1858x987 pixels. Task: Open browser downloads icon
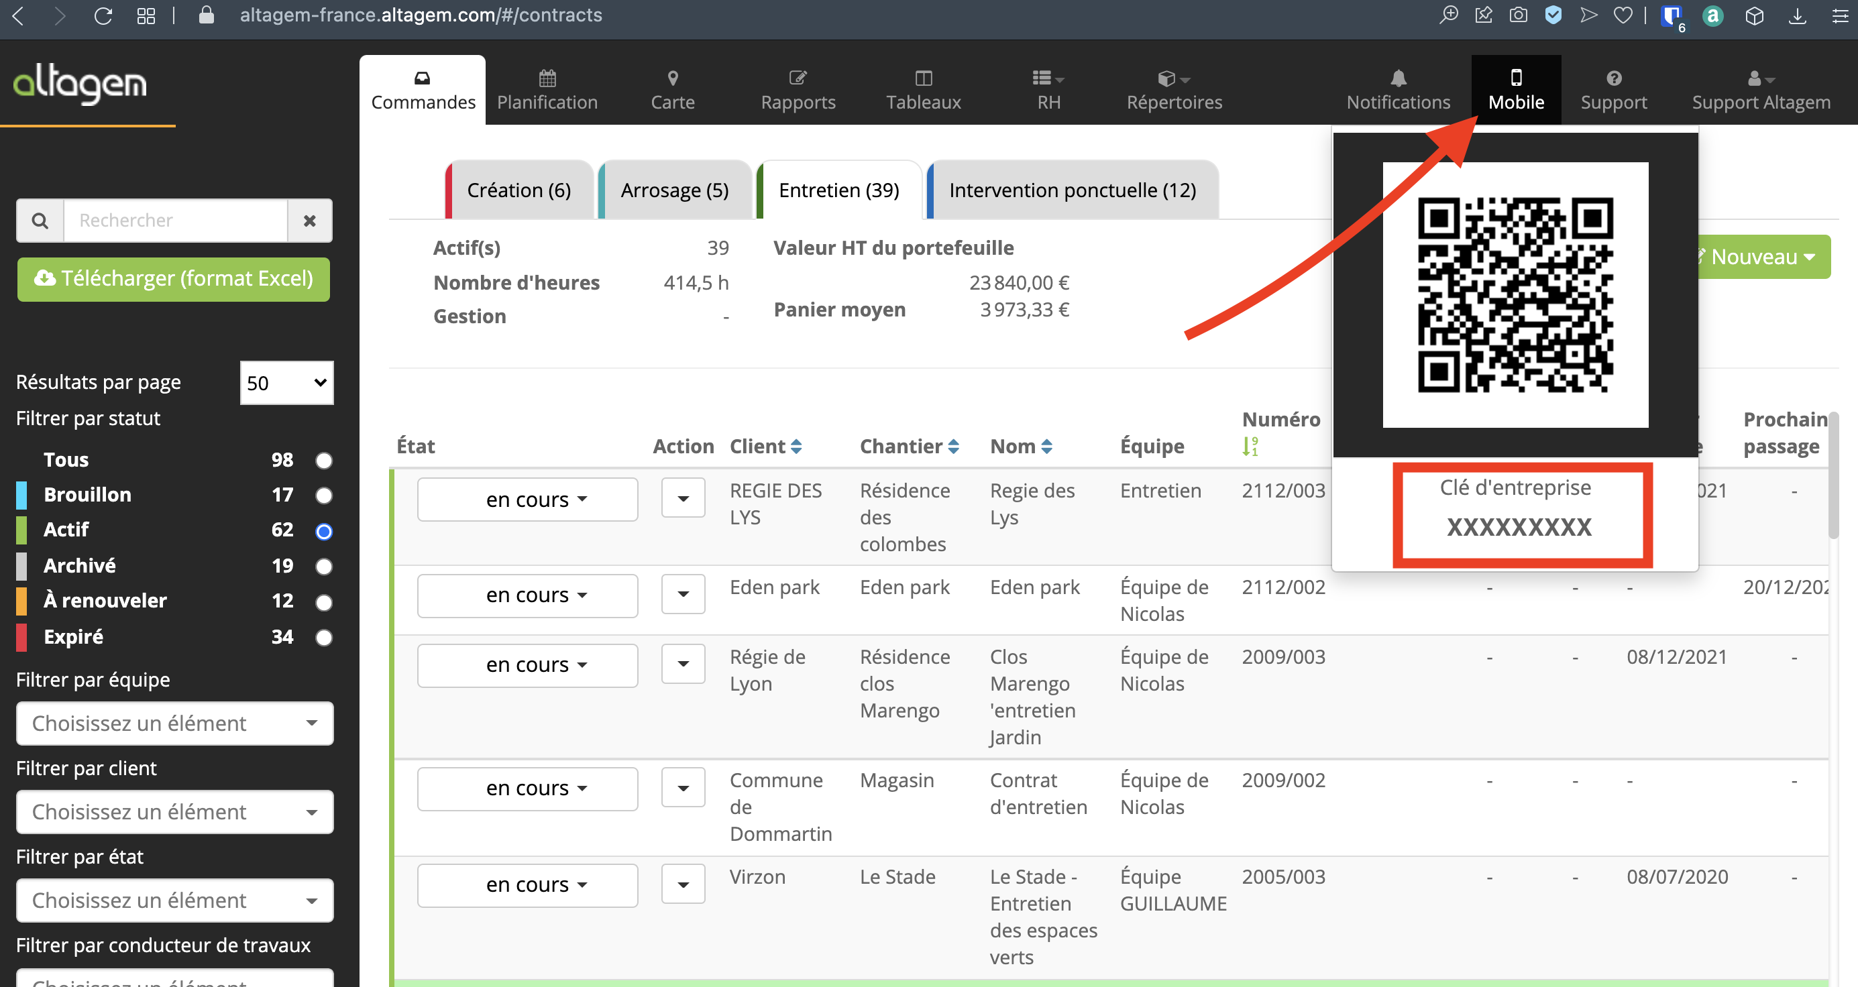[x=1798, y=15]
